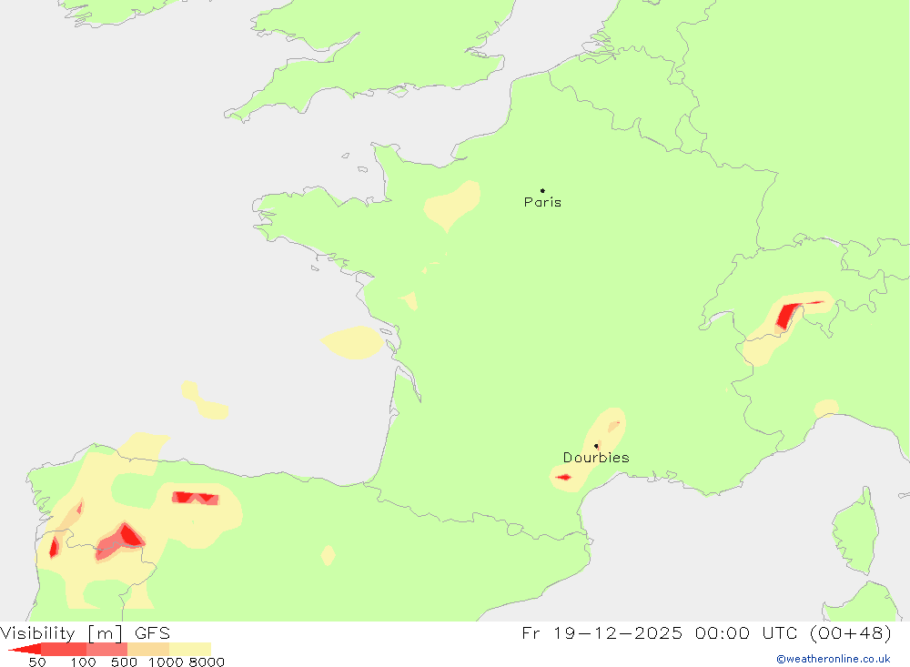Select the orange 500-1000 legend swatch
Viewport: 910px width, 667px height.
point(148,649)
